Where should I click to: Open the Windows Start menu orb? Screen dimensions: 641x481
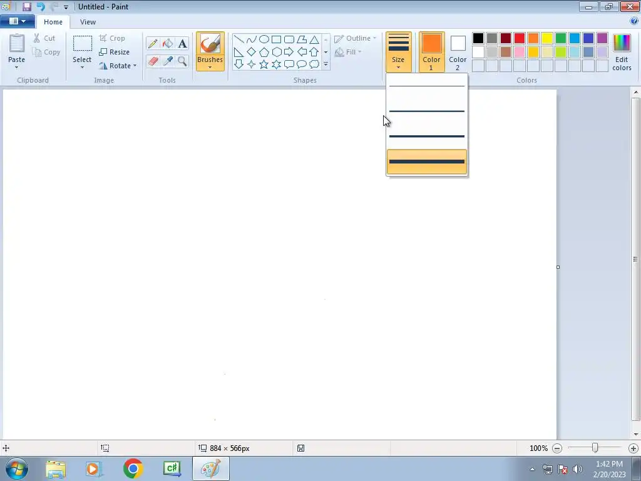coord(17,468)
